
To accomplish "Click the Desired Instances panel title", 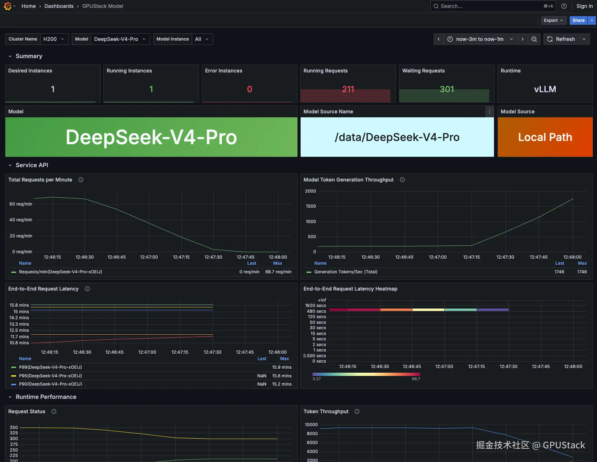I will [30, 71].
